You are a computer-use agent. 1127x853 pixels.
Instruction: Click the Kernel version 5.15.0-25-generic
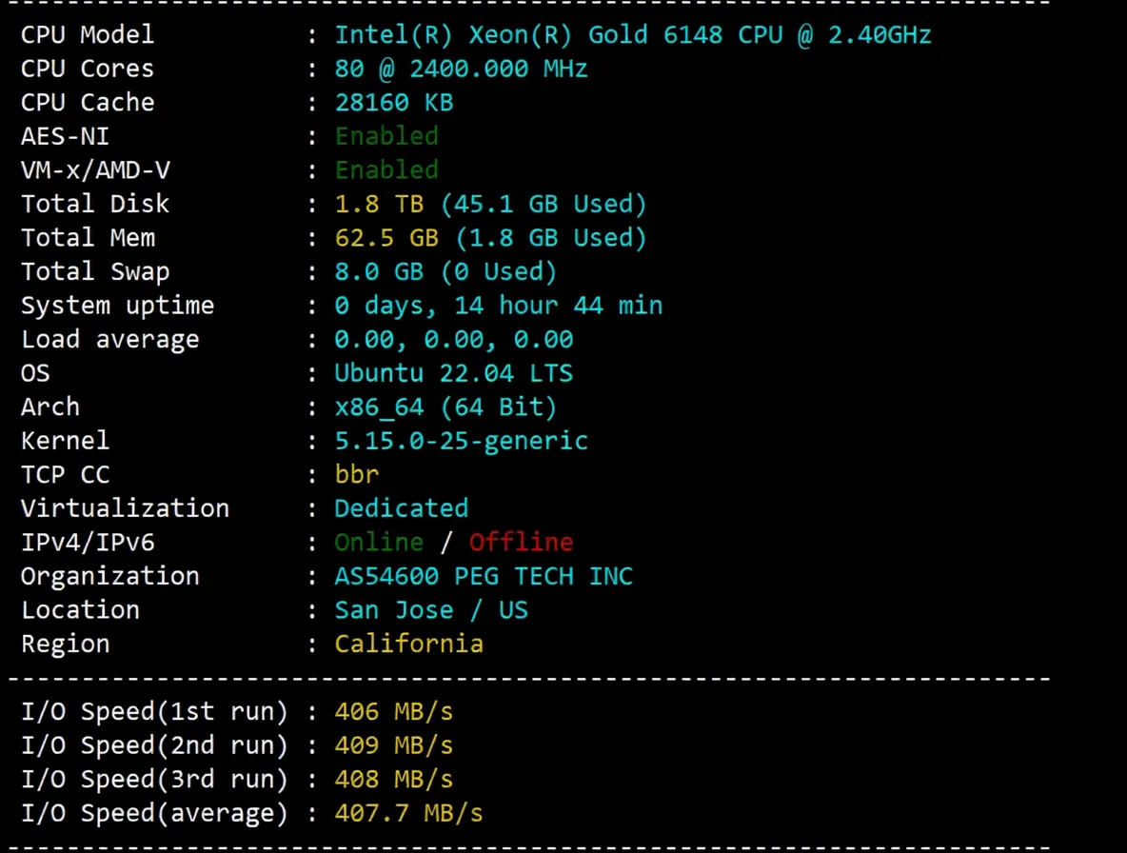click(x=461, y=440)
